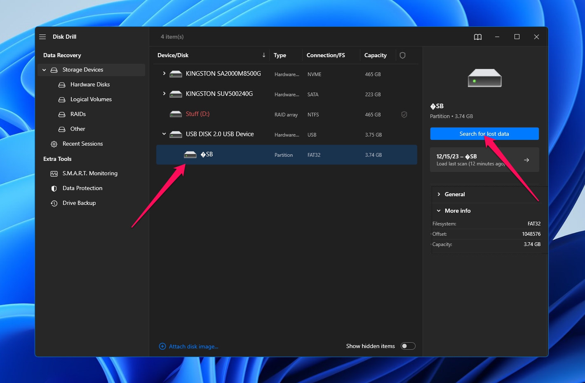Select the Storage Devices label
The image size is (585, 383).
click(83, 70)
